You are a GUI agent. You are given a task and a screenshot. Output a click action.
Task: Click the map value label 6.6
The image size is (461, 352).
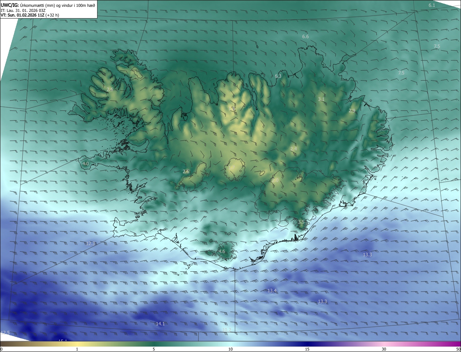305,37
